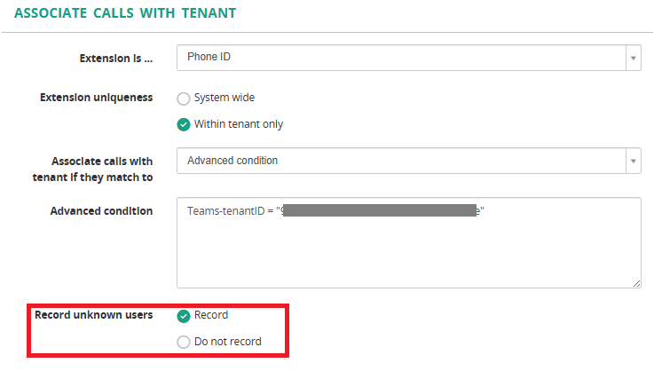Viewport: 654px width, 371px height.
Task: Click the "Extension is ..." field label
Action: pos(116,58)
